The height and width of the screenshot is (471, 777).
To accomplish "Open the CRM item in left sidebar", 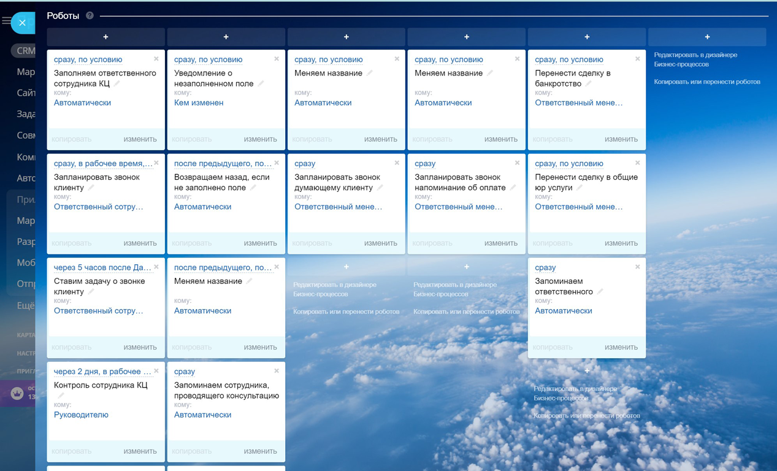I will (x=26, y=51).
